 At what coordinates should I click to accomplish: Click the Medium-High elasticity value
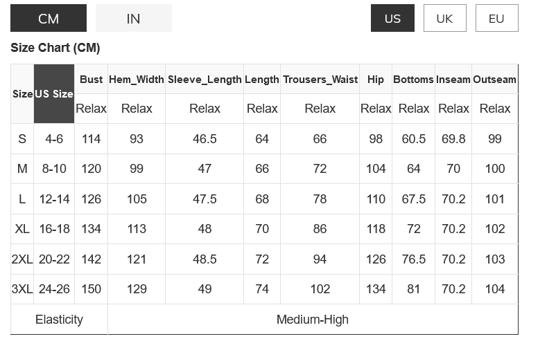[x=313, y=320]
